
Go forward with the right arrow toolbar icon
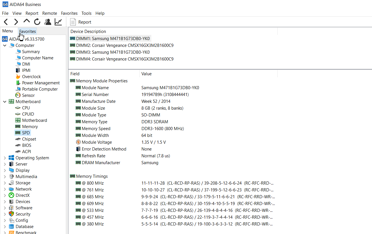click(16, 22)
